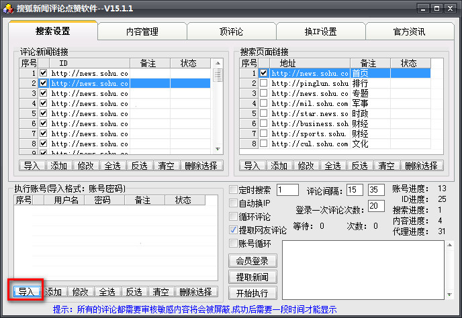The image size is (462, 318).
Task: Uncheck row 1 in the 评论新闻链接 list
Action: pyautogui.click(x=43, y=72)
